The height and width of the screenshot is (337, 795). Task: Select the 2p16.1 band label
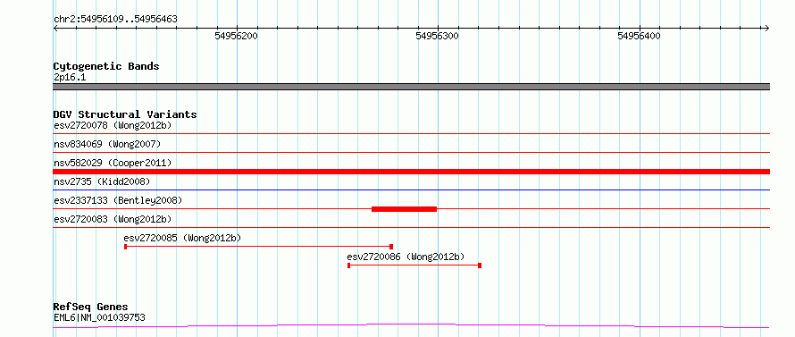pyautogui.click(x=69, y=77)
